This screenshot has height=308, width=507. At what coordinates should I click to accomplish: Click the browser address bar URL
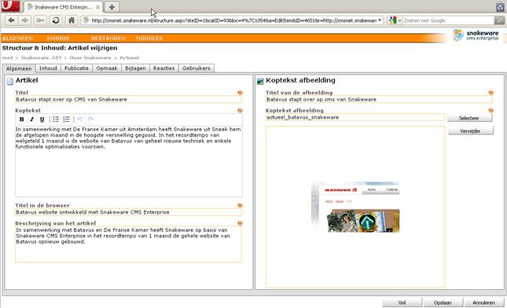[233, 20]
